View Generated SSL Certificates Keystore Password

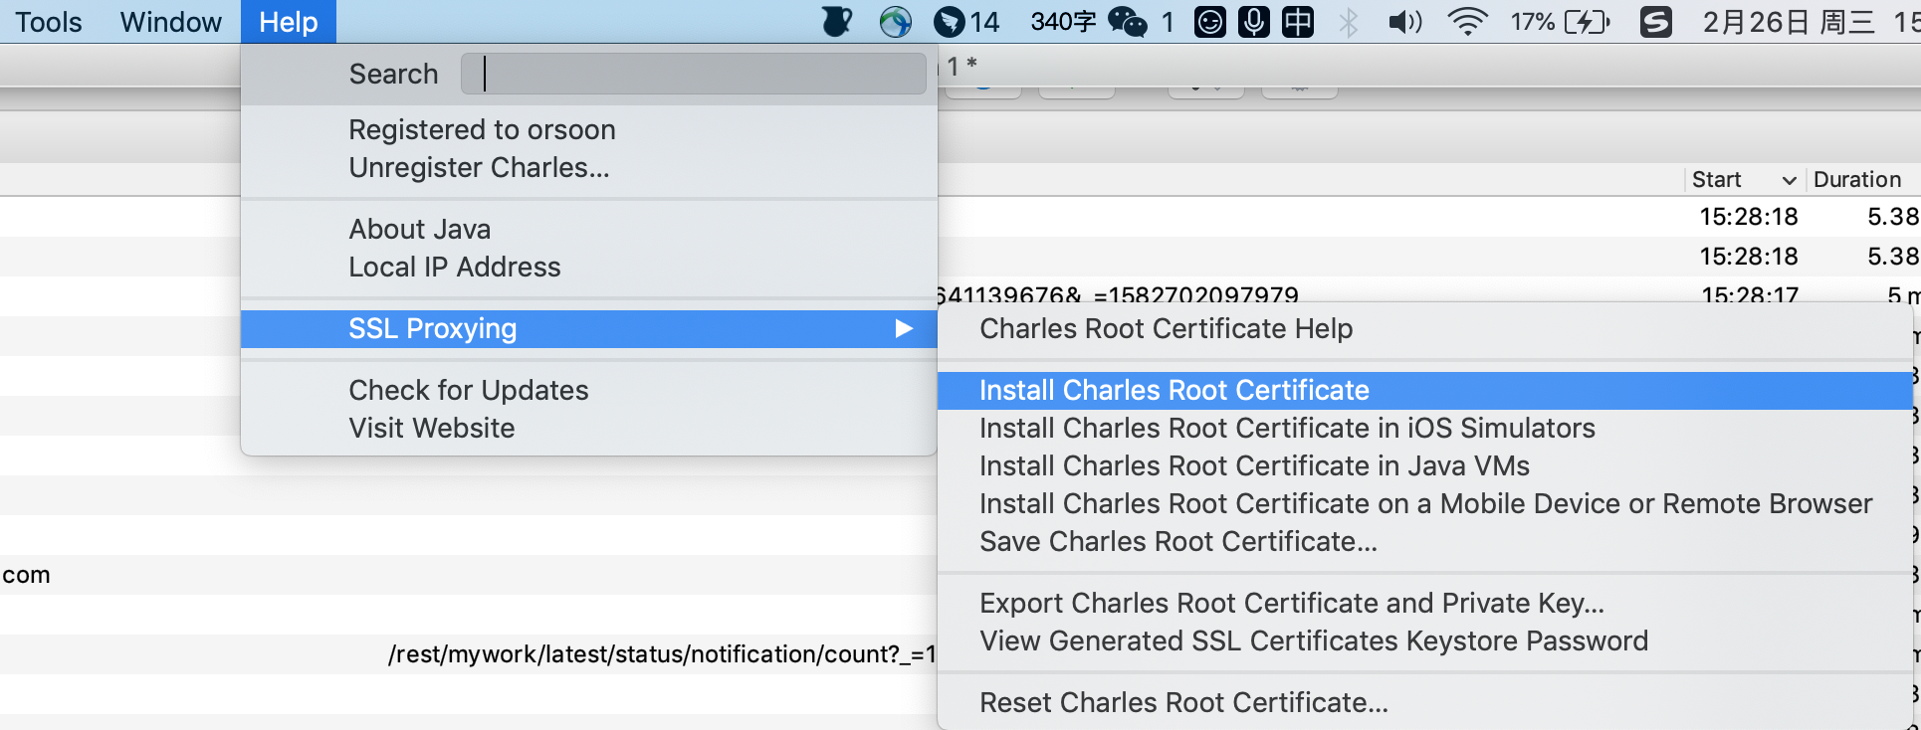[1314, 641]
